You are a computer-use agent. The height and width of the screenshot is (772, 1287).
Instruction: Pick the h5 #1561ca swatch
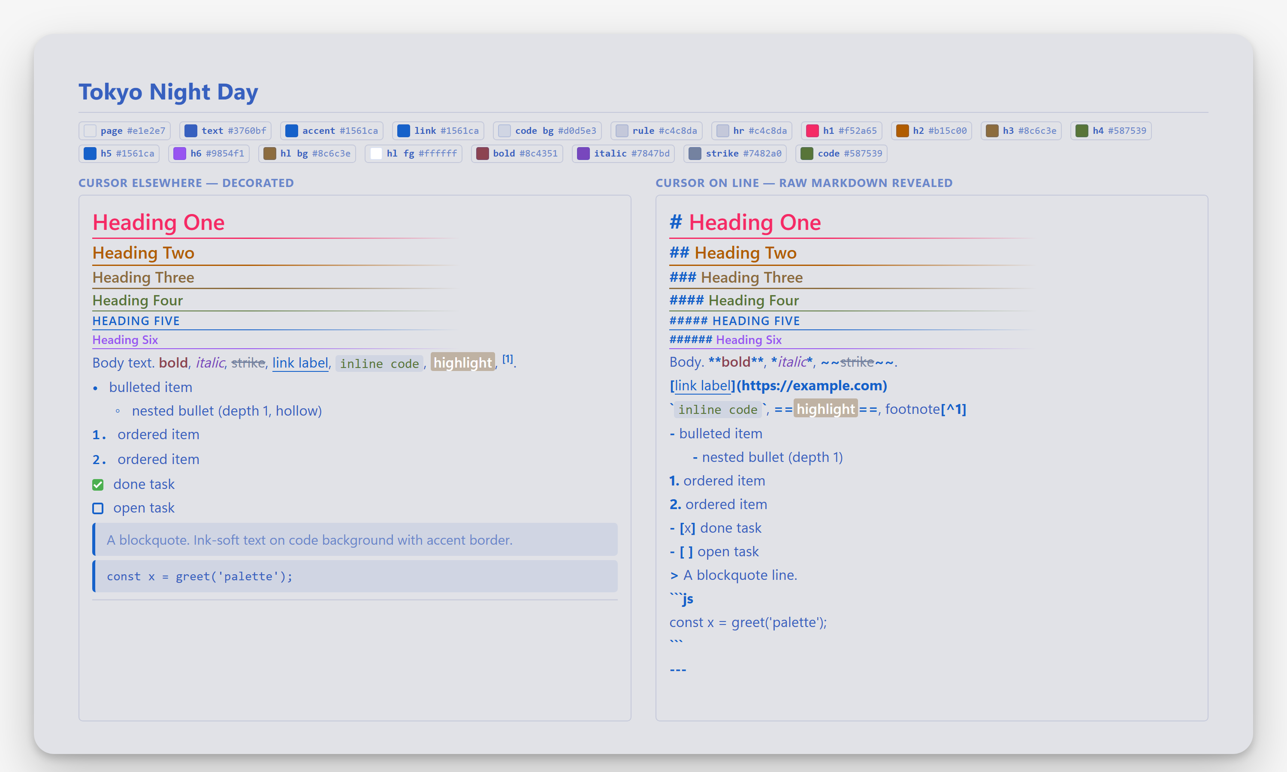(x=119, y=154)
